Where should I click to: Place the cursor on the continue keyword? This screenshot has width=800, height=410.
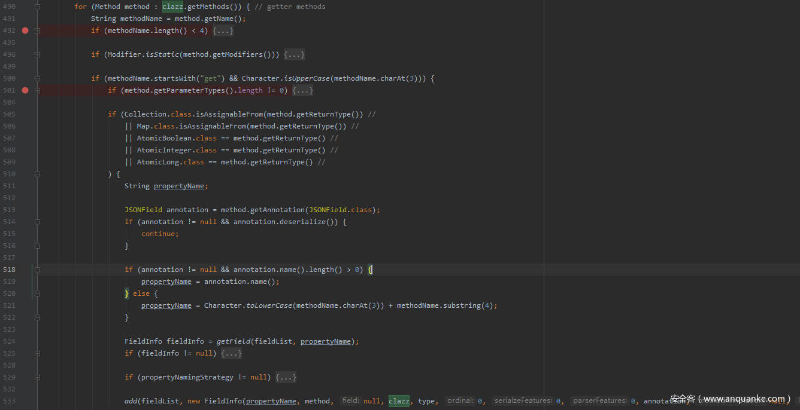[x=159, y=234]
